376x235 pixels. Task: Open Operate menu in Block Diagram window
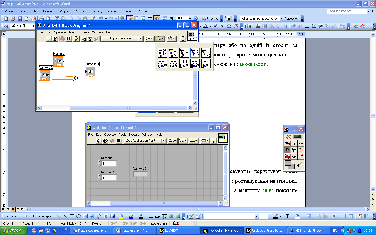(x=60, y=32)
